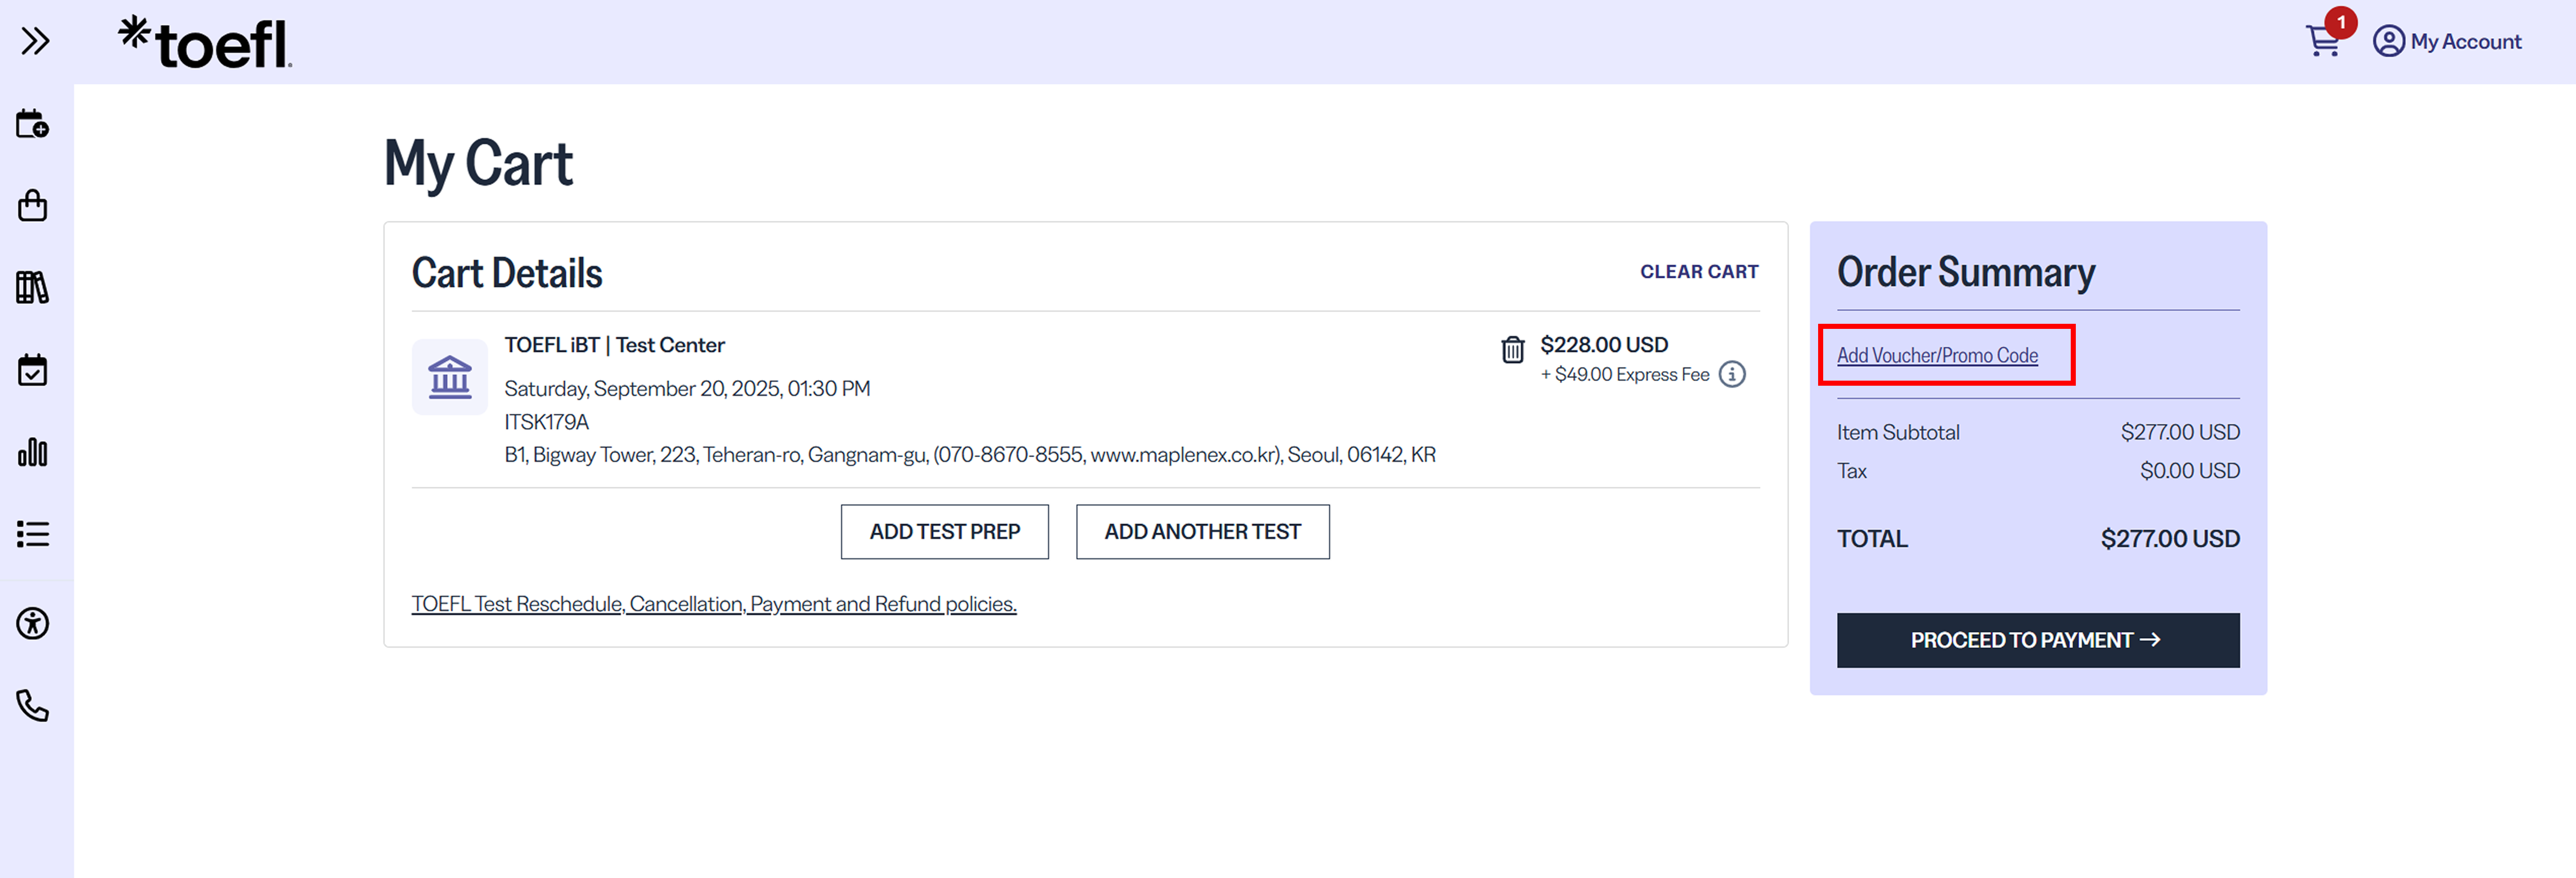Delete the TOEFL iBT test via trash icon
The image size is (2576, 878).
(1512, 350)
